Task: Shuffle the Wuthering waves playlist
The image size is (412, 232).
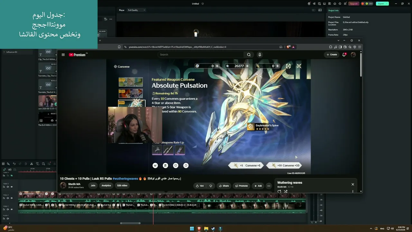Action: [286, 191]
